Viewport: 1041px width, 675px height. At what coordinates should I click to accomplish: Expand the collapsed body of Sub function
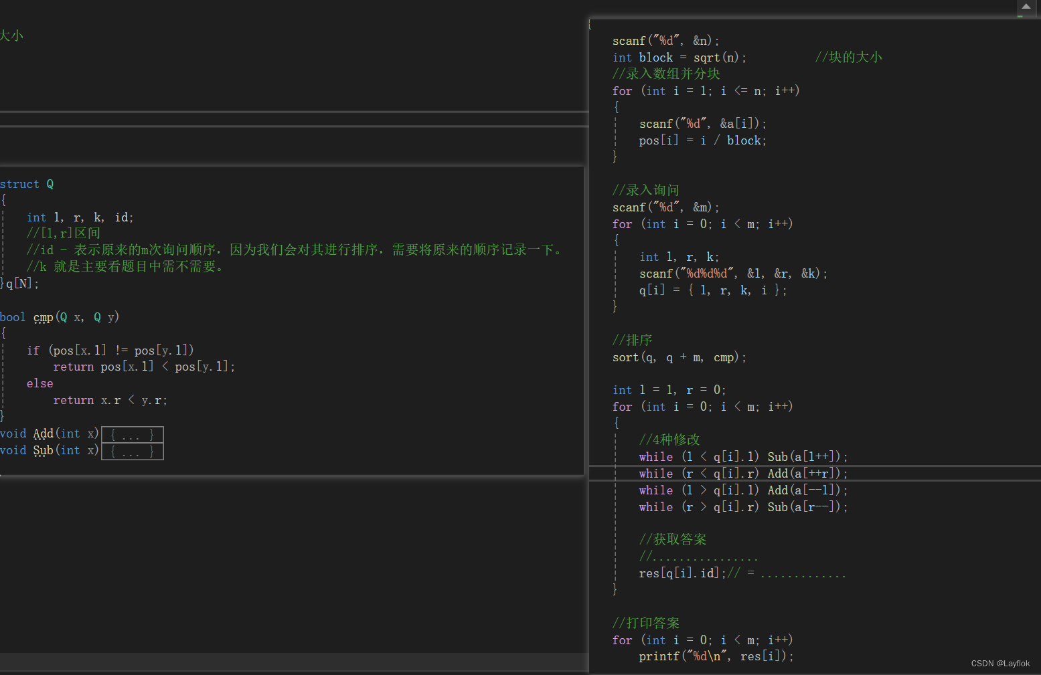click(133, 452)
